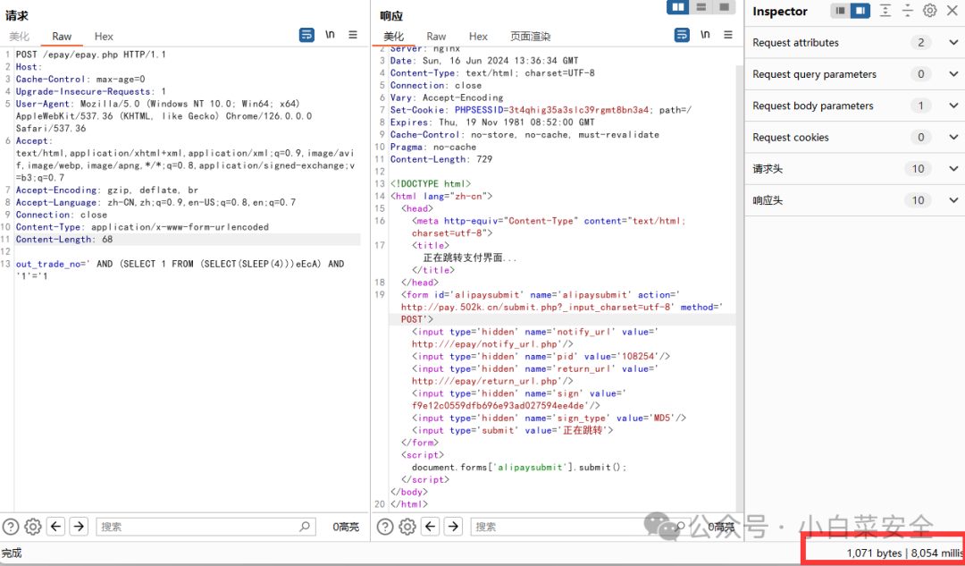This screenshot has width=965, height=566.
Task: Select side-by-side request/response layout
Action: 678,7
